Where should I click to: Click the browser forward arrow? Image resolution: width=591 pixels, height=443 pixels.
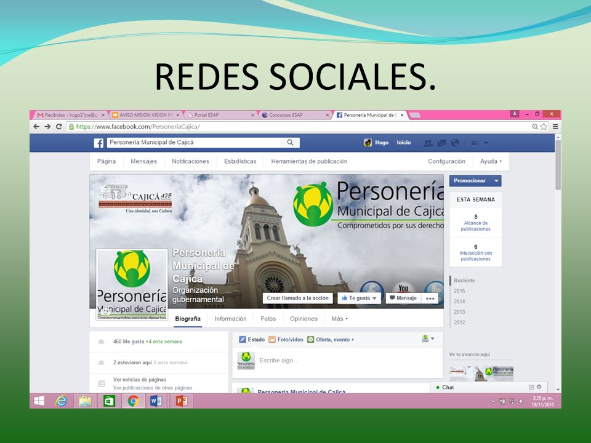click(47, 127)
